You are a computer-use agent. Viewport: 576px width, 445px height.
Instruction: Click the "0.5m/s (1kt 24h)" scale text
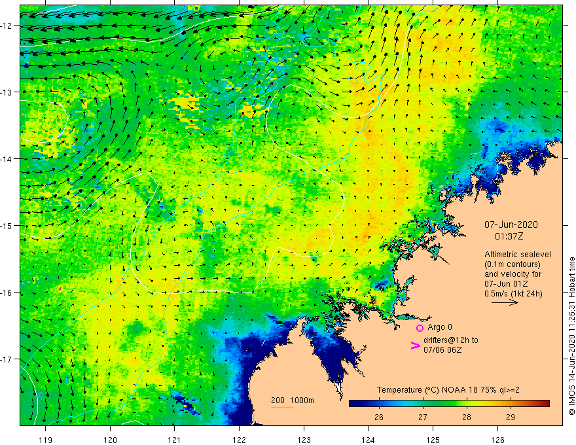tap(513, 294)
